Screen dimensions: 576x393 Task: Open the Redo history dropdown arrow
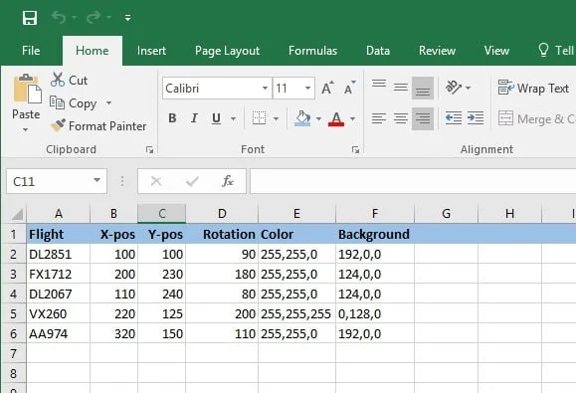coord(108,17)
